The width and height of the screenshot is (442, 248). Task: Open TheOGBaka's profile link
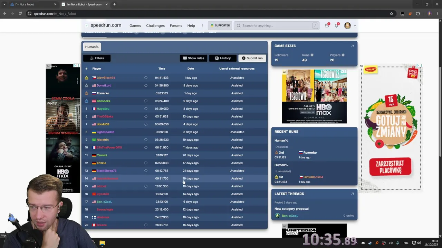[x=105, y=116]
